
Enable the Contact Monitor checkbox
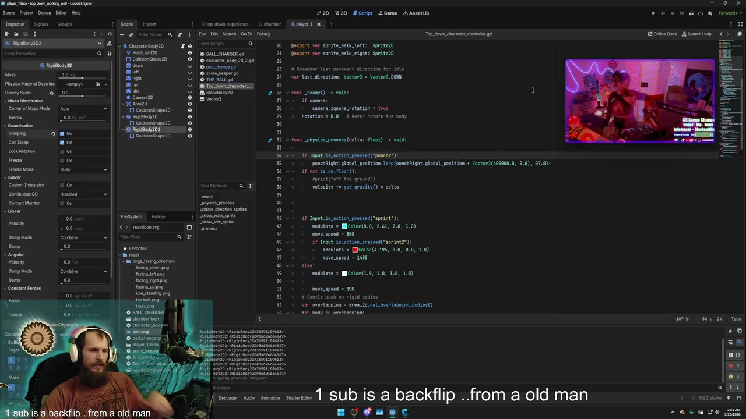pyautogui.click(x=62, y=203)
